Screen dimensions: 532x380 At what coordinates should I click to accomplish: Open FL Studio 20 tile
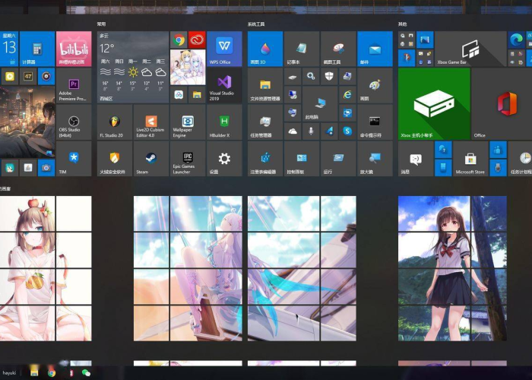tap(115, 122)
